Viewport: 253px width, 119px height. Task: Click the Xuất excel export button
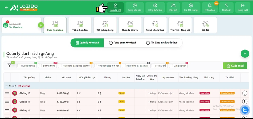[235, 66]
